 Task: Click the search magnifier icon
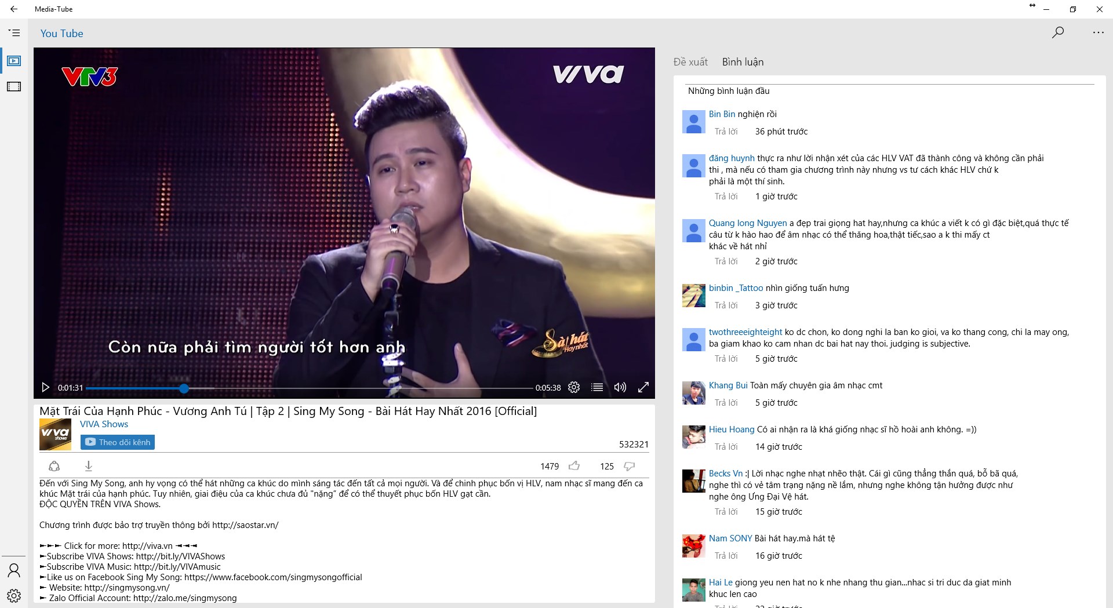tap(1058, 32)
